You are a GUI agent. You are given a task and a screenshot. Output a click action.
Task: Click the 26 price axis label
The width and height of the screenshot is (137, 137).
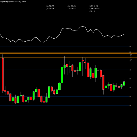pyautogui.click(x=130, y=97)
